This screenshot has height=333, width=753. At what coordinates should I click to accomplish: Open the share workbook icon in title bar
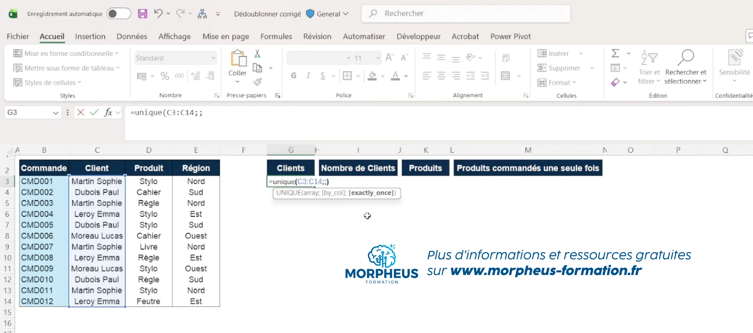click(x=202, y=14)
